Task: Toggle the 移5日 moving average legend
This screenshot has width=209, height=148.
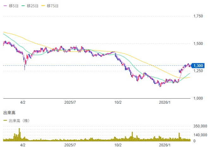Action: pyautogui.click(x=11, y=6)
